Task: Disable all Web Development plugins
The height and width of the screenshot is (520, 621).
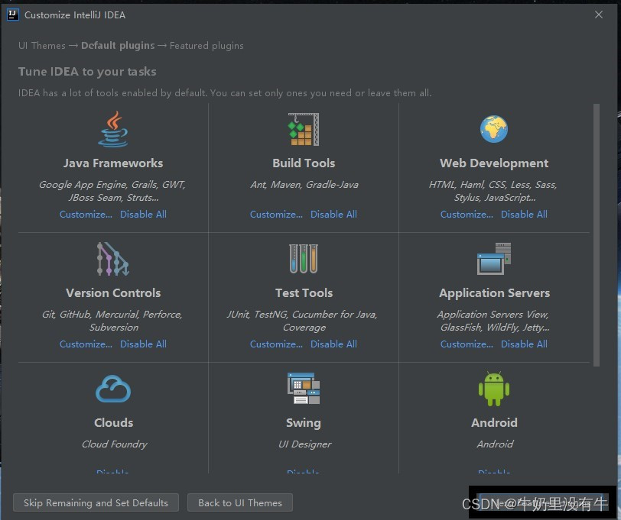Action: coord(525,215)
